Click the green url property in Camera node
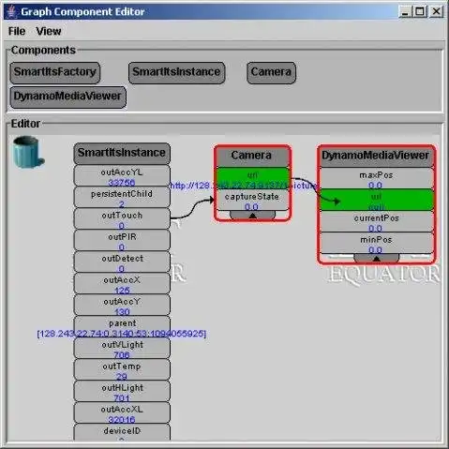 coord(252,178)
